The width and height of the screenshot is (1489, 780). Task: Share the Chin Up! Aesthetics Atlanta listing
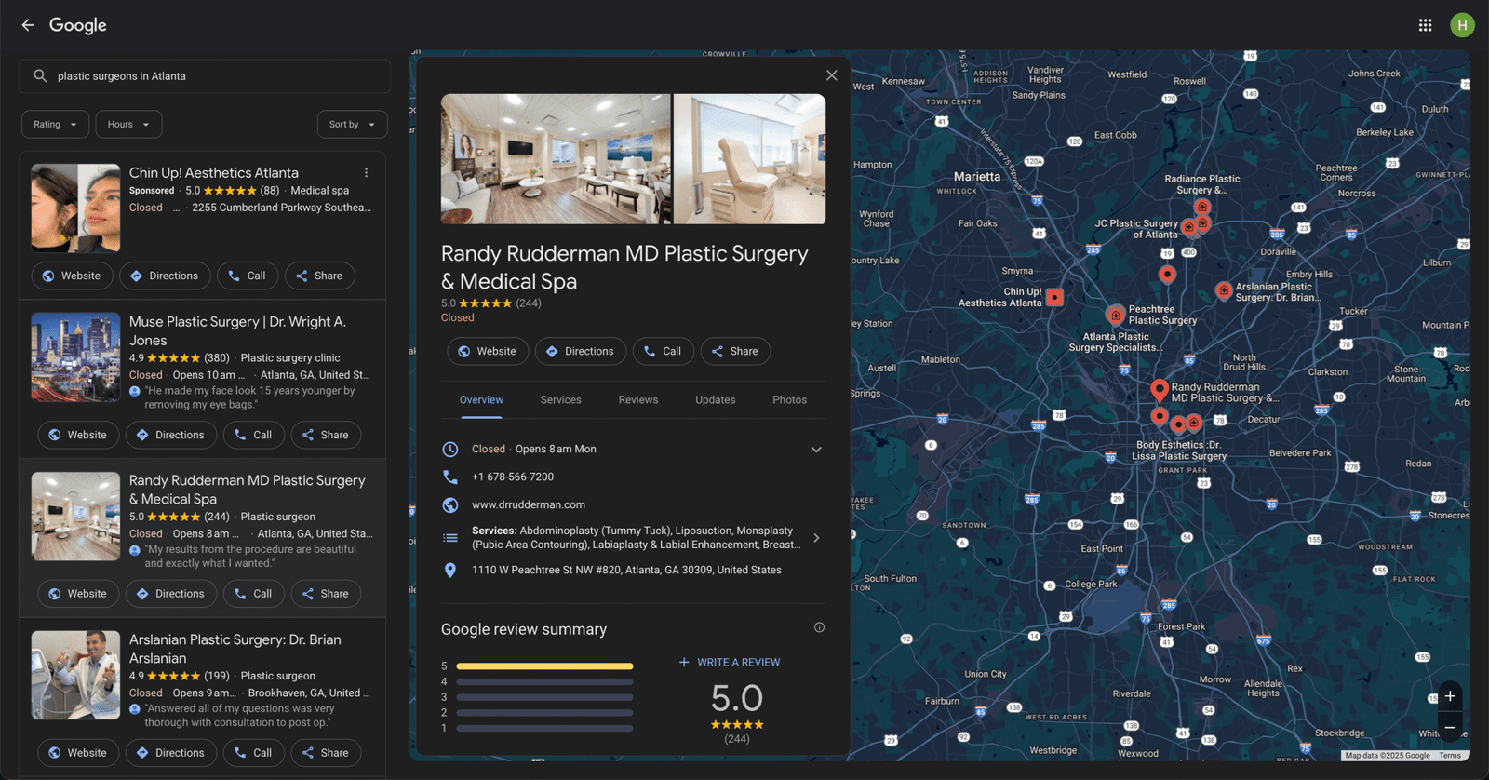[319, 276]
